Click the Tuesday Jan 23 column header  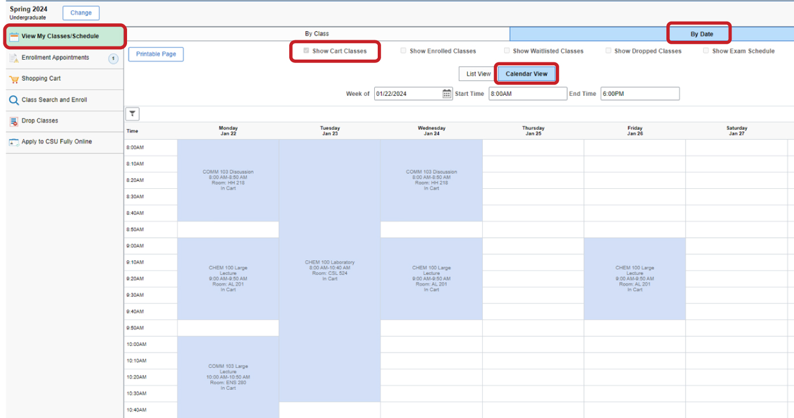pyautogui.click(x=330, y=131)
